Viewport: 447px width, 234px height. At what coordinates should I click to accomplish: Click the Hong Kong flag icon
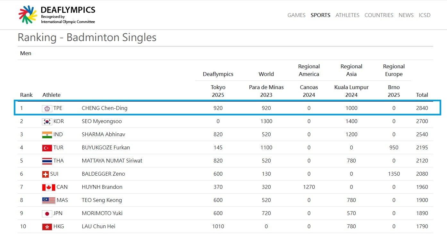pos(47,227)
